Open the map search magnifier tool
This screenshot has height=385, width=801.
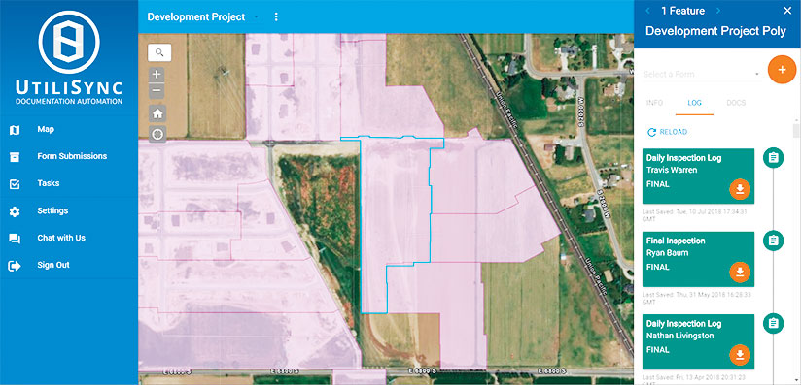[x=159, y=52]
